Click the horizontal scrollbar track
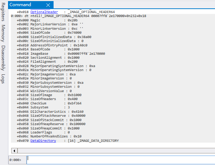The height and width of the screenshot is (165, 215). 116,151
